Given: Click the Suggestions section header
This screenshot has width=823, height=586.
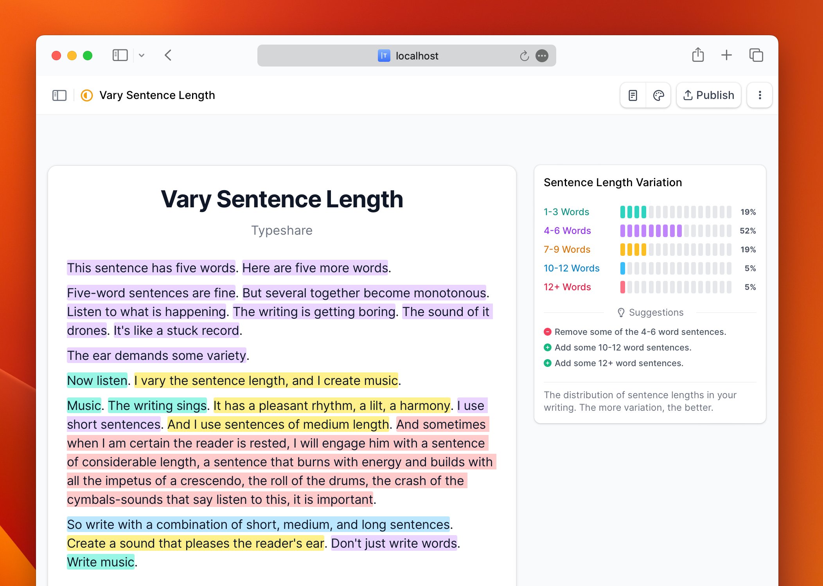Looking at the screenshot, I should 650,312.
